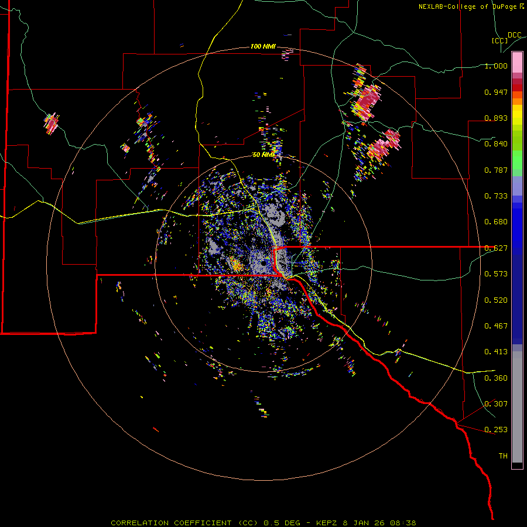Image resolution: width=527 pixels, height=527 pixels.
Task: Click the 0.840 legend value
Action: point(496,144)
